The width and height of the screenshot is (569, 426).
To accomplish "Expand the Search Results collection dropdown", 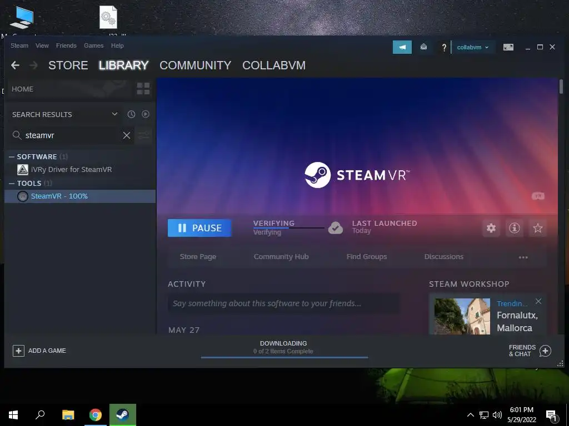I will click(x=114, y=114).
